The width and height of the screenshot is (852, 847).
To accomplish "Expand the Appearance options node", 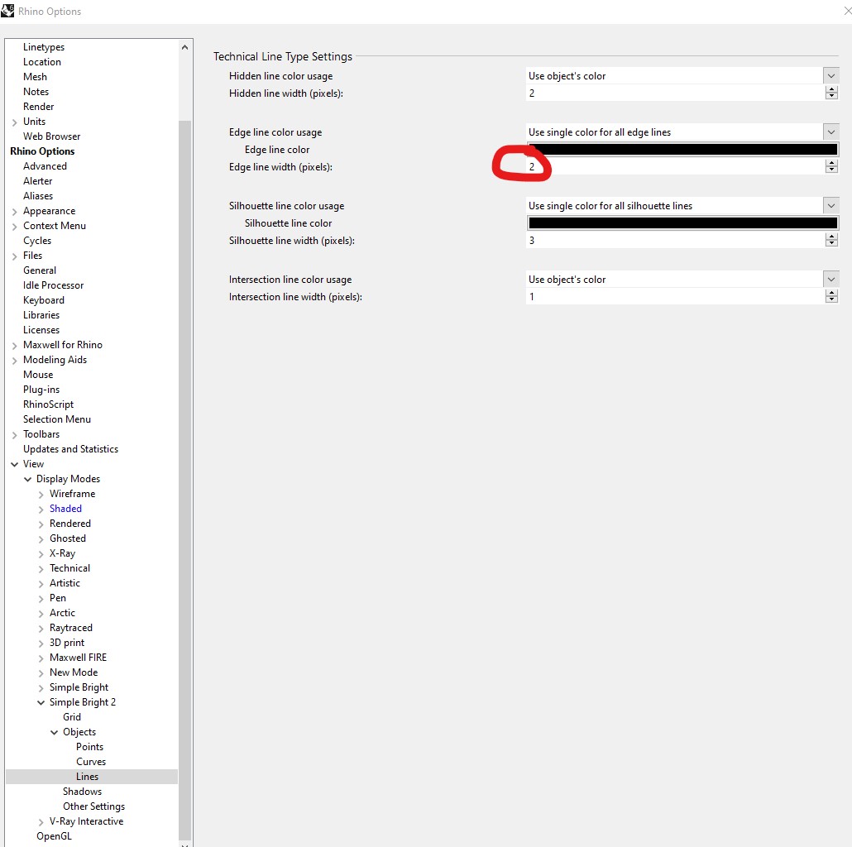I will coord(14,212).
